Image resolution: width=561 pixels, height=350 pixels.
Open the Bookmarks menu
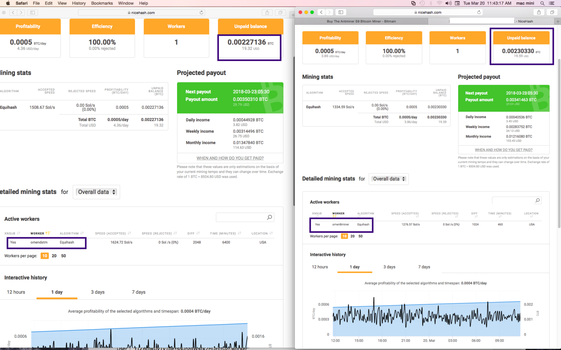point(102,3)
